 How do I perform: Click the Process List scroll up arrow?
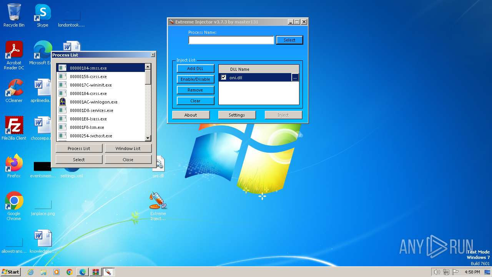tap(148, 67)
